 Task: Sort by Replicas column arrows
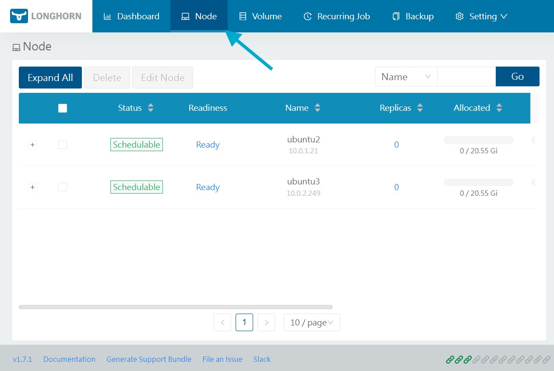tap(420, 108)
